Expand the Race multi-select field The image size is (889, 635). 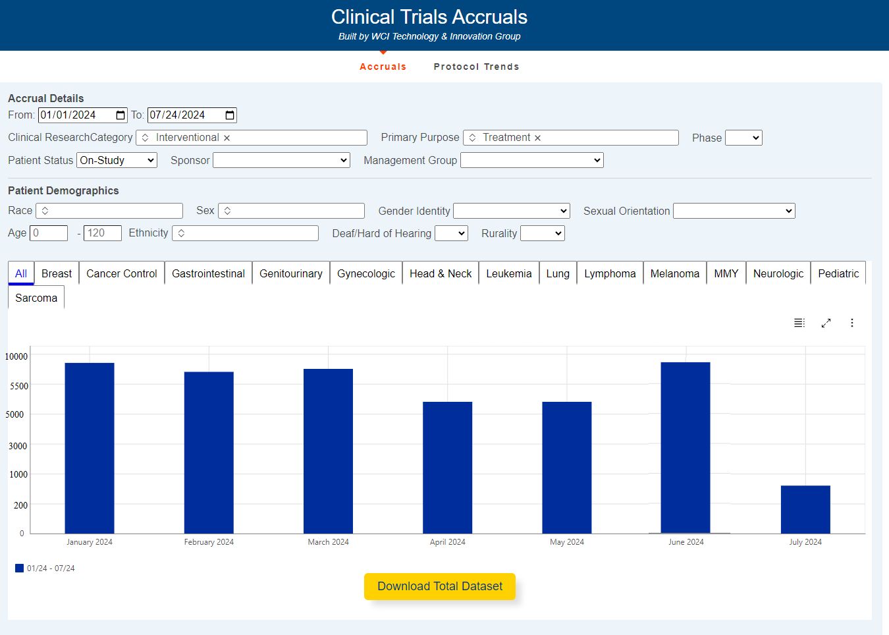[109, 211]
